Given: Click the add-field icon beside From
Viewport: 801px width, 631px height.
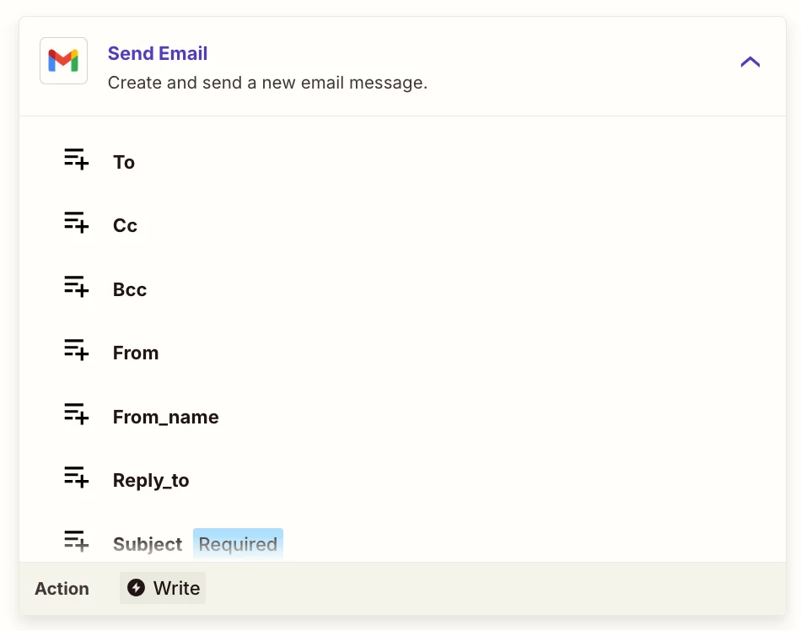Looking at the screenshot, I should tap(76, 350).
